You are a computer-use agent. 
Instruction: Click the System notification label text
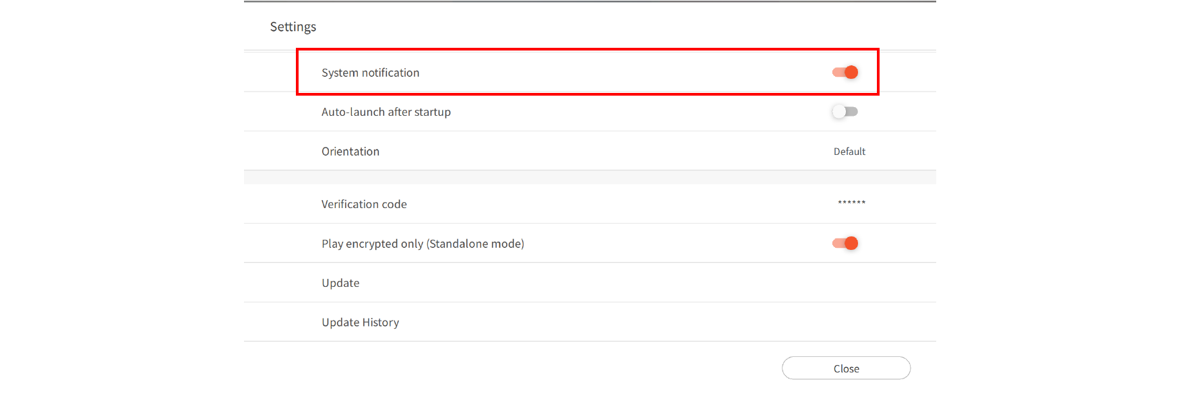click(x=370, y=73)
